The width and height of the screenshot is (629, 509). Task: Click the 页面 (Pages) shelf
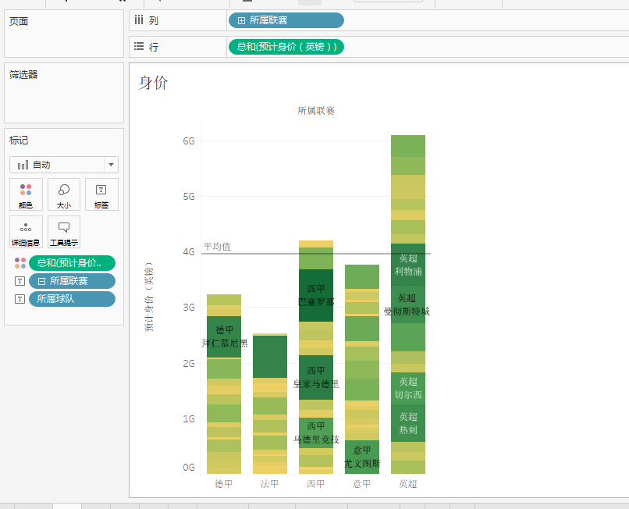tap(64, 34)
